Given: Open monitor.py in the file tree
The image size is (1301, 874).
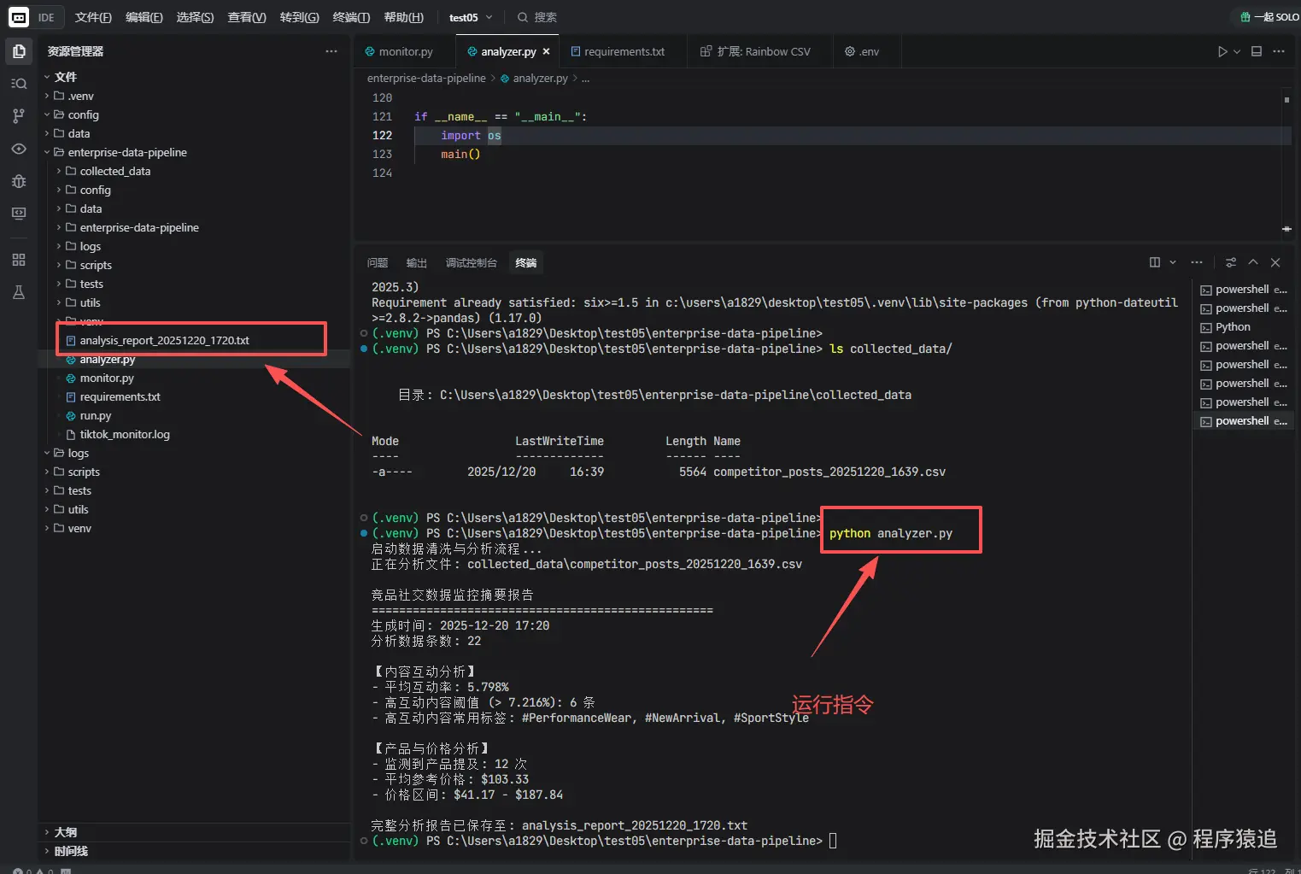Looking at the screenshot, I should tap(195, 378).
